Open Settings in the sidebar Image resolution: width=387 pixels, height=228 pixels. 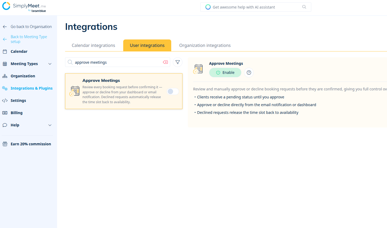coord(18,101)
